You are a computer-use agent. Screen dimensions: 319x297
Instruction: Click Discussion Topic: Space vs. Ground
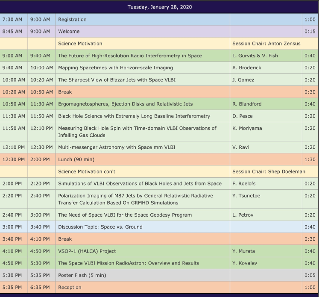(100, 227)
